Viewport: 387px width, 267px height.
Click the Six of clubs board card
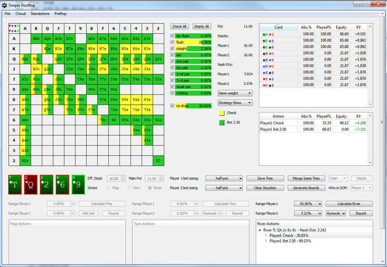click(62, 184)
